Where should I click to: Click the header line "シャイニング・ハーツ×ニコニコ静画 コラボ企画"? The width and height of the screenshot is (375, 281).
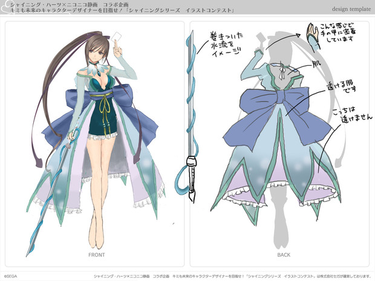70,5
